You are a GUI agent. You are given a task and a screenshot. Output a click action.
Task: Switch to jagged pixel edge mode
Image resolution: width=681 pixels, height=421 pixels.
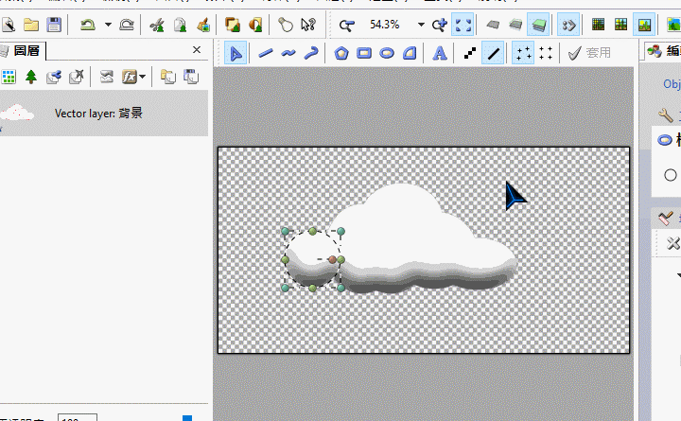pos(469,53)
